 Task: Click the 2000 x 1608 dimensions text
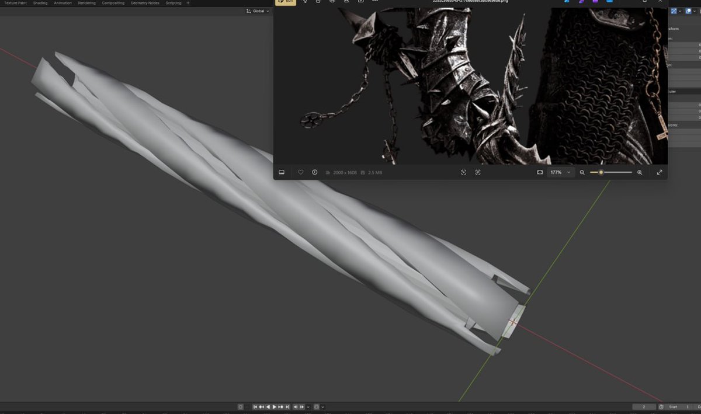point(345,173)
